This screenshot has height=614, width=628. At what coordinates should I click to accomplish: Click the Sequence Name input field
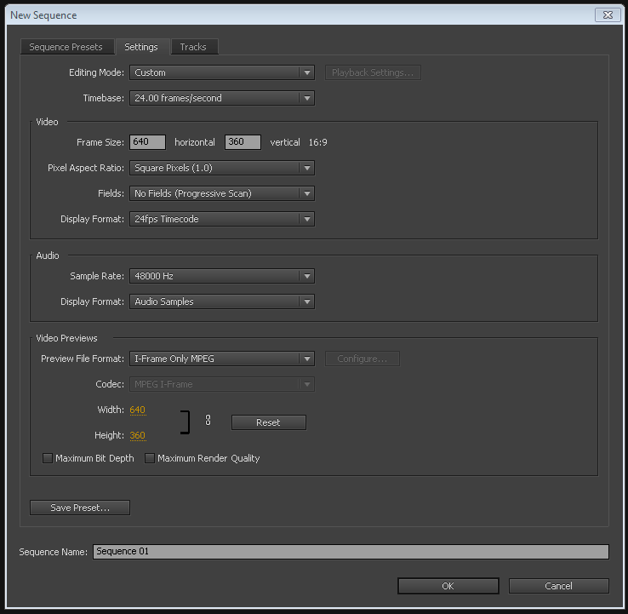[351, 552]
